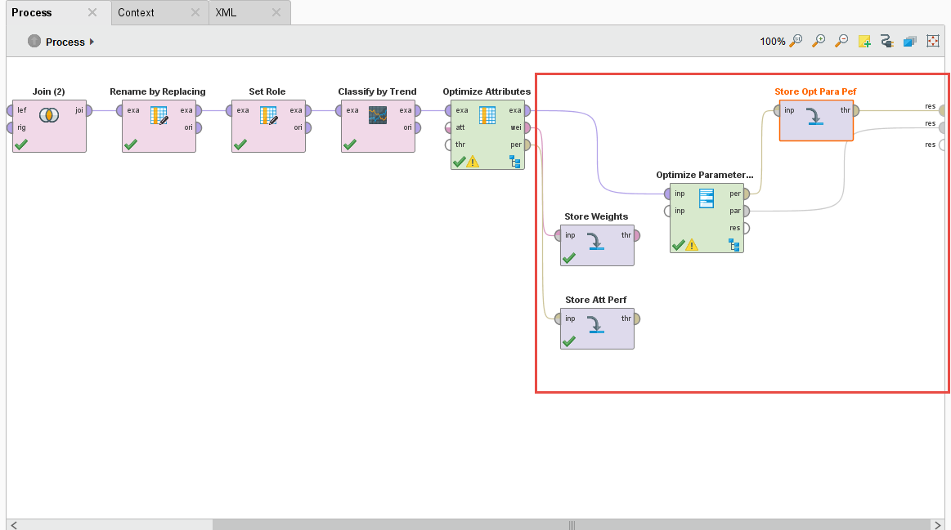
Task: Select the Rename by Replacing operator icon
Action: (x=159, y=115)
